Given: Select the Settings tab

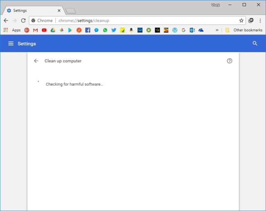Looking at the screenshot, I should click(33, 10).
